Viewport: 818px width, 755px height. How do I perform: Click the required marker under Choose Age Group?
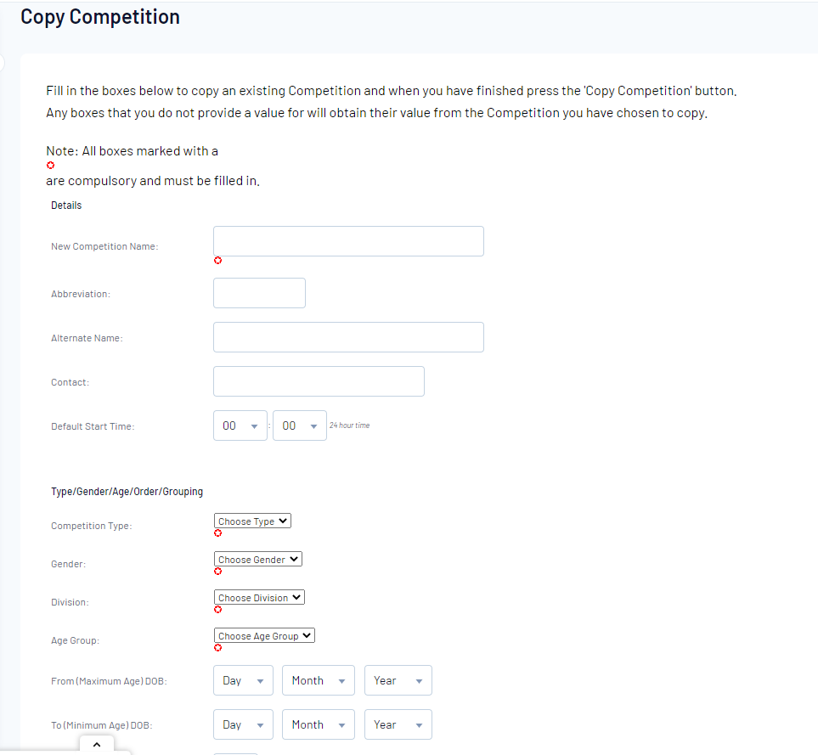218,648
